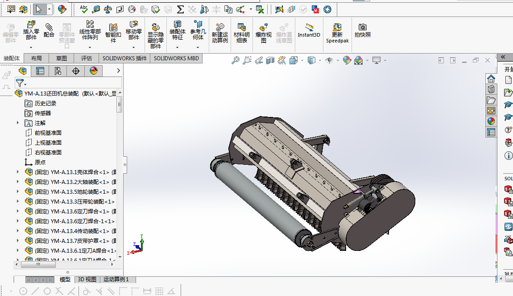Open the appearances color wheel tab in task pane
The image size is (513, 296).
pyautogui.click(x=491, y=121)
